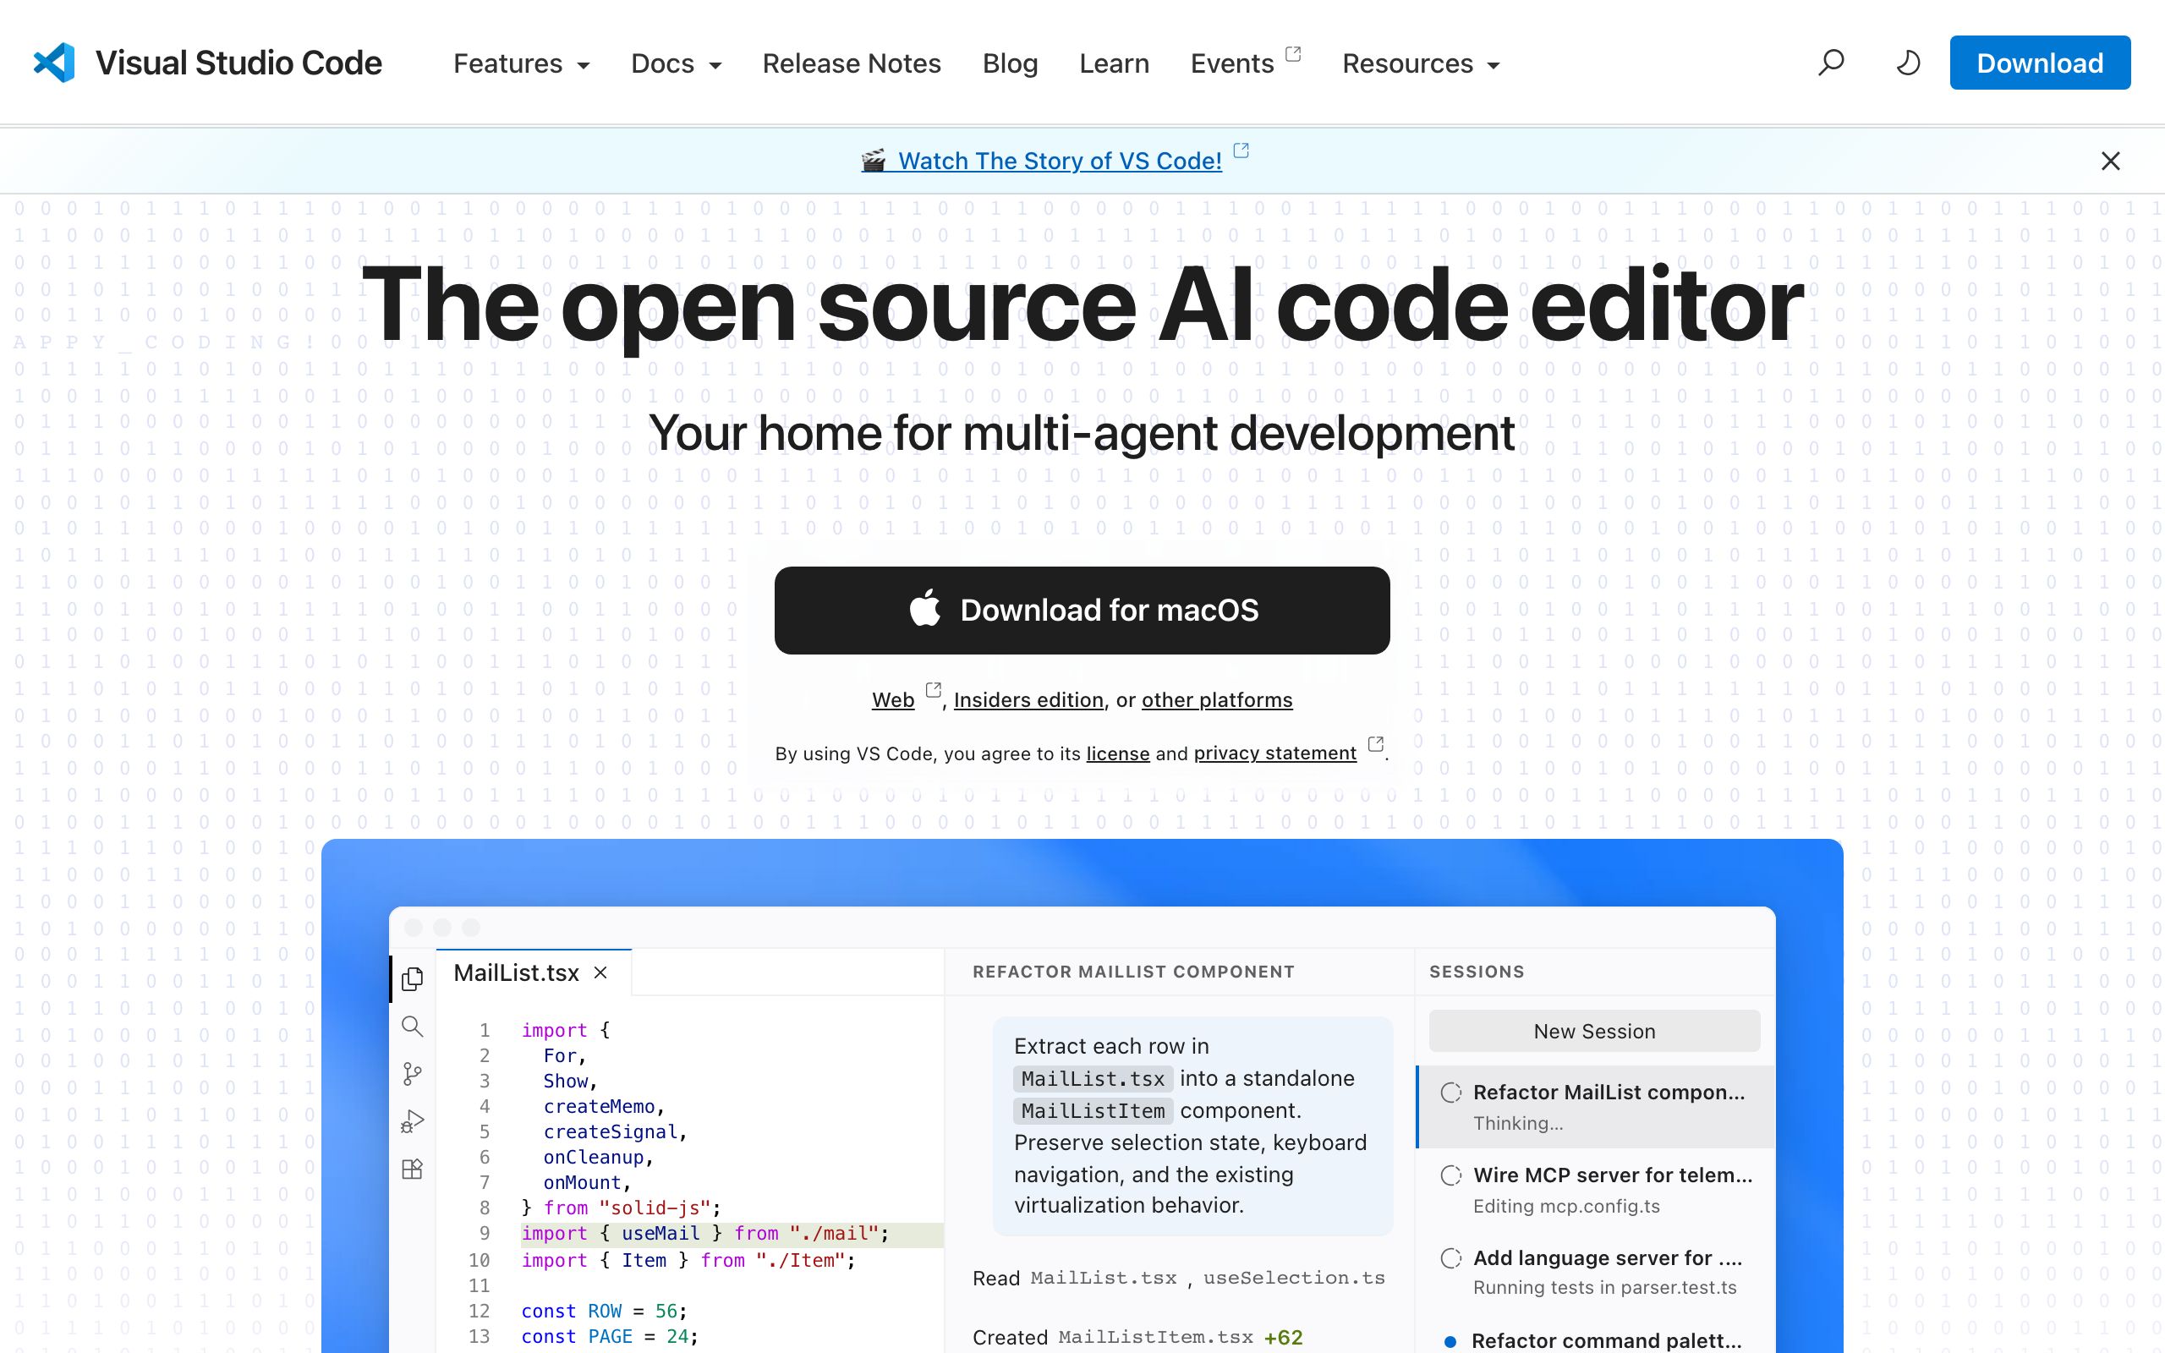The height and width of the screenshot is (1353, 2165).
Task: Click the Visual Studio Code logo icon
Action: tap(53, 63)
